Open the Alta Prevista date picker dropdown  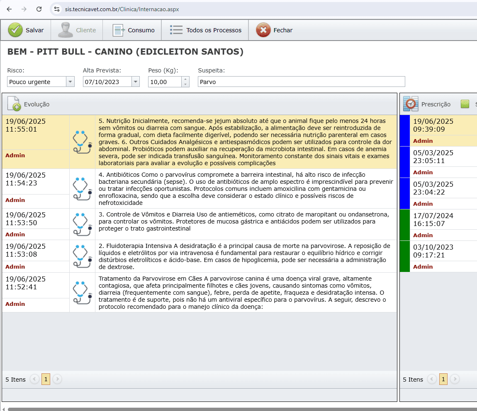[136, 82]
